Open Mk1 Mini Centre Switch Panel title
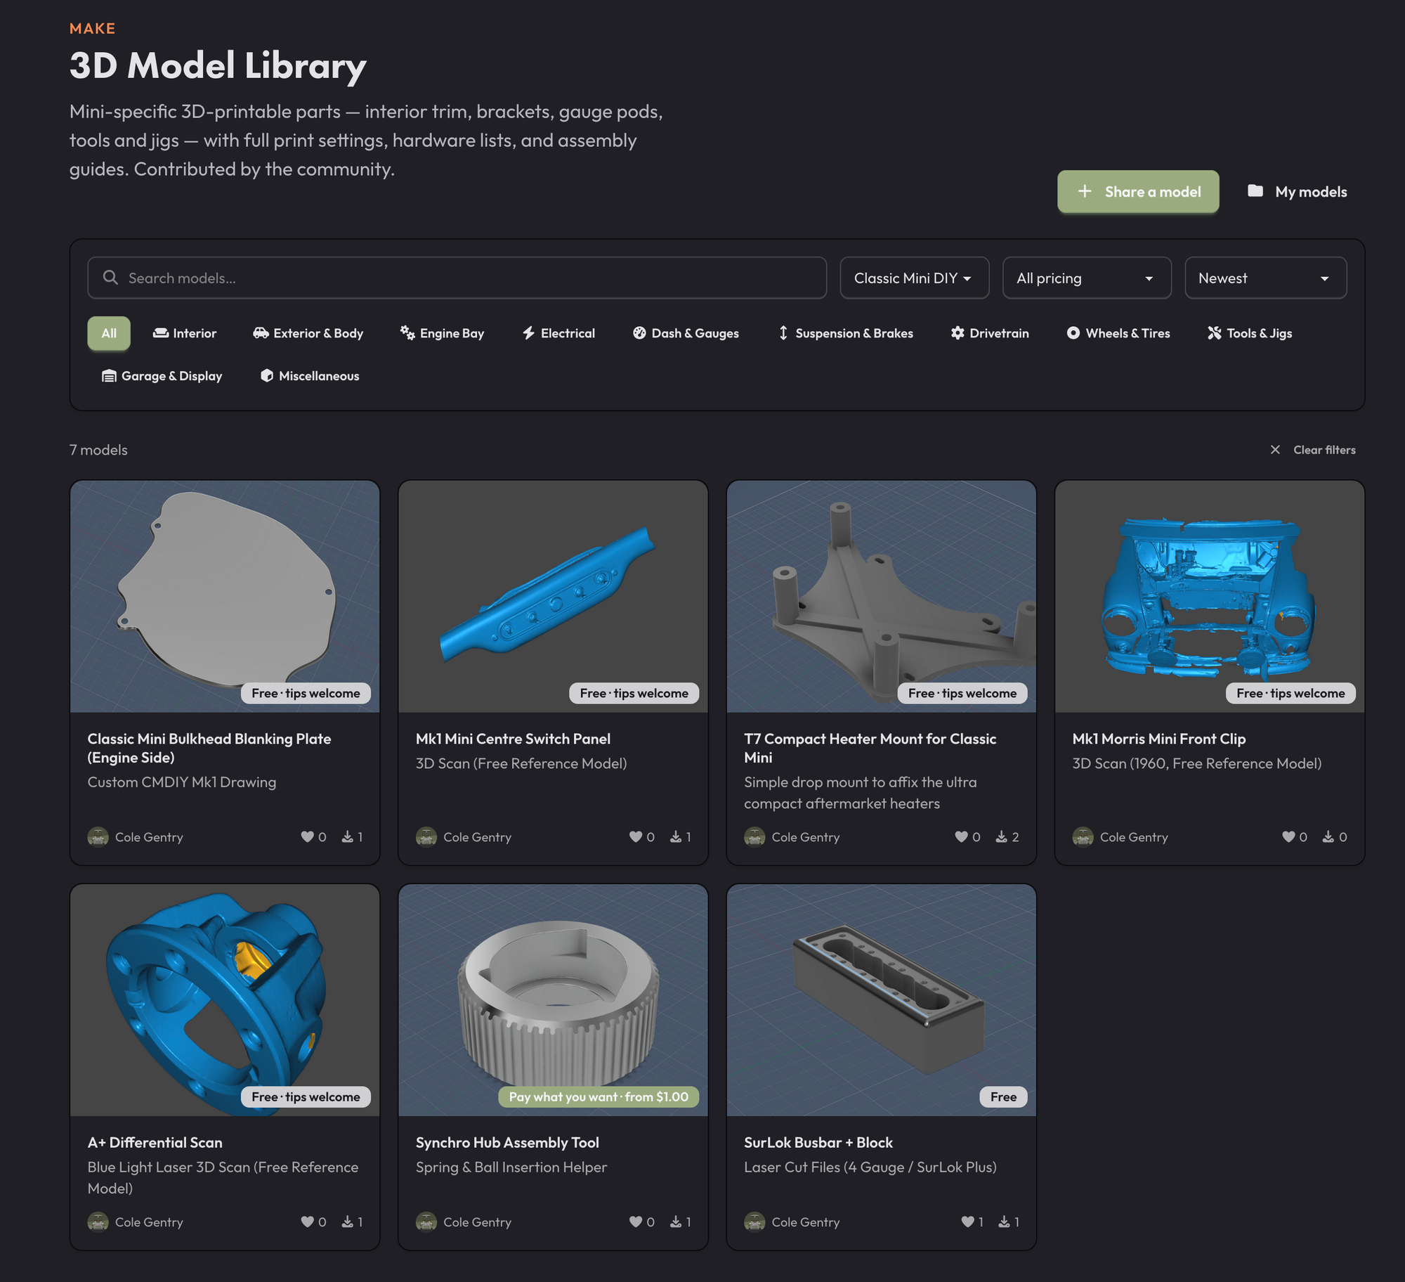The image size is (1405, 1282). tap(513, 739)
